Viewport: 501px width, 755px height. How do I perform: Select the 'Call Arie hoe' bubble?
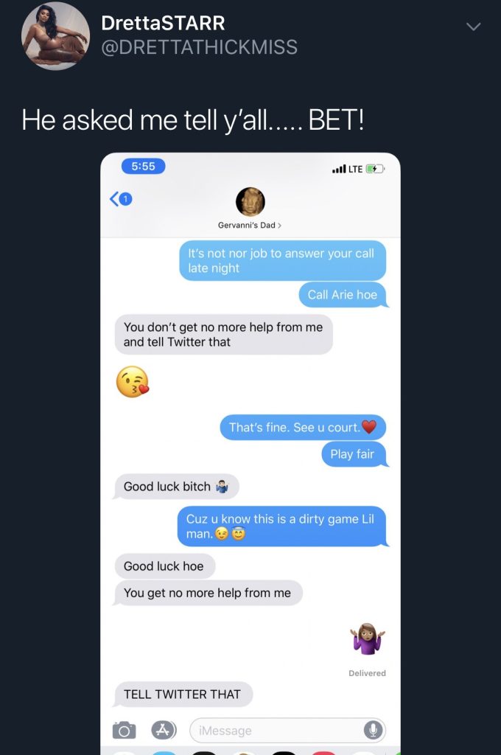click(x=343, y=295)
